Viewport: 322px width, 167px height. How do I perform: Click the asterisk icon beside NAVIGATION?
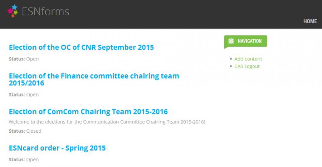[x=231, y=41]
